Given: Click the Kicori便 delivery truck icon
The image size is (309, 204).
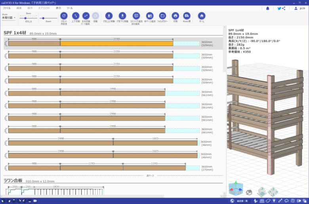Looking at the screenshot, I should [x=187, y=16].
